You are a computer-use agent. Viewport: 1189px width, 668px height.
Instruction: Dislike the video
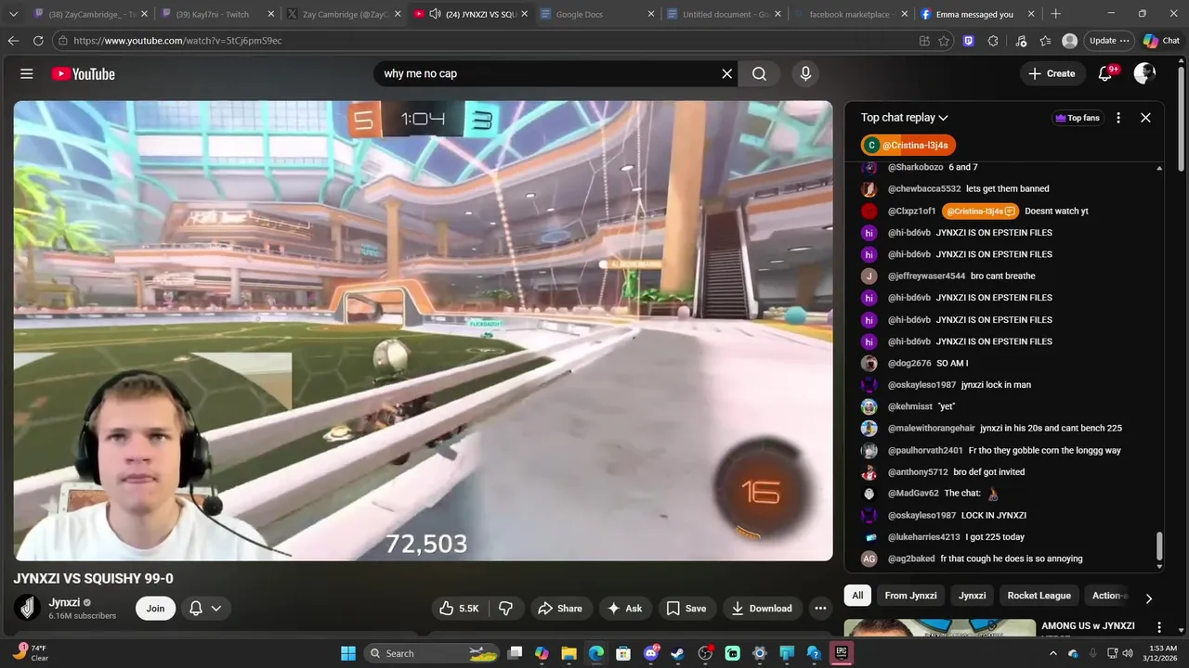pyautogui.click(x=506, y=609)
